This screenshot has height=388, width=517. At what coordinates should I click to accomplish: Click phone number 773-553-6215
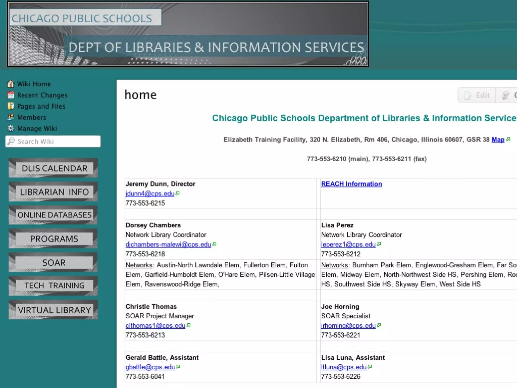(145, 203)
